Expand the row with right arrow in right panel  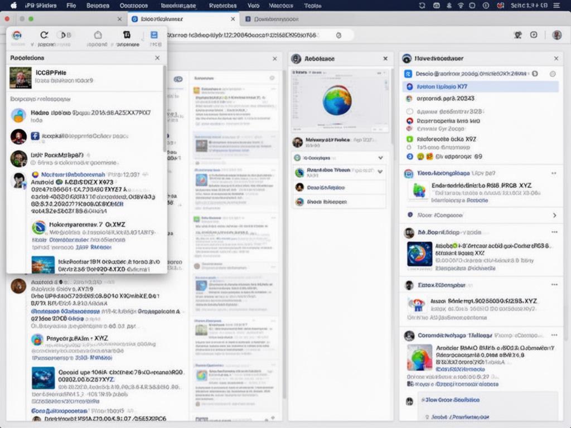554,215
